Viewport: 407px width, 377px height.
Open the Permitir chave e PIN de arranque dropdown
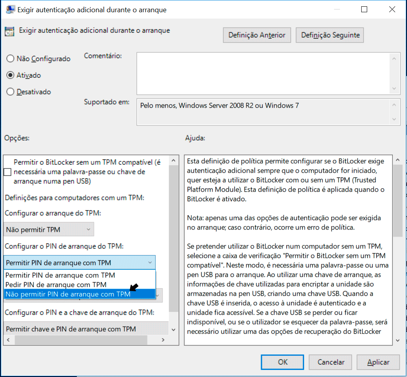pos(86,329)
